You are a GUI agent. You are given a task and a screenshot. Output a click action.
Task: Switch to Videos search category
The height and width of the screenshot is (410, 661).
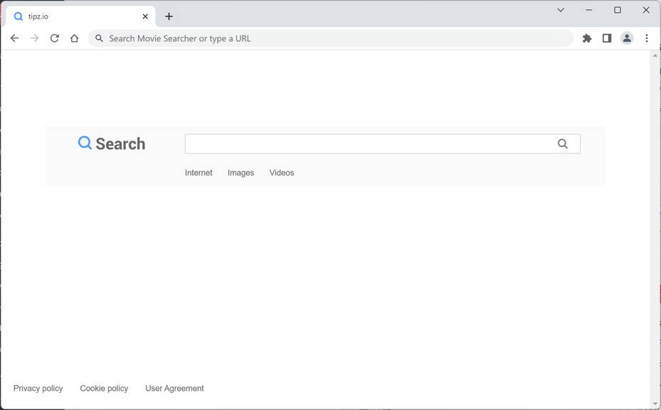tap(282, 173)
